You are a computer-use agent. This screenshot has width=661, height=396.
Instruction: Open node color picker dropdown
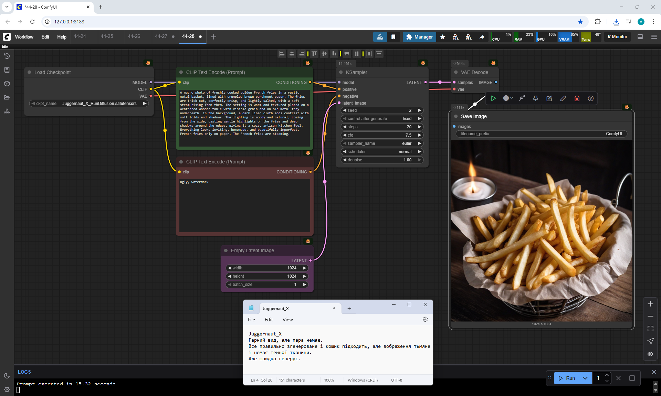pos(508,98)
